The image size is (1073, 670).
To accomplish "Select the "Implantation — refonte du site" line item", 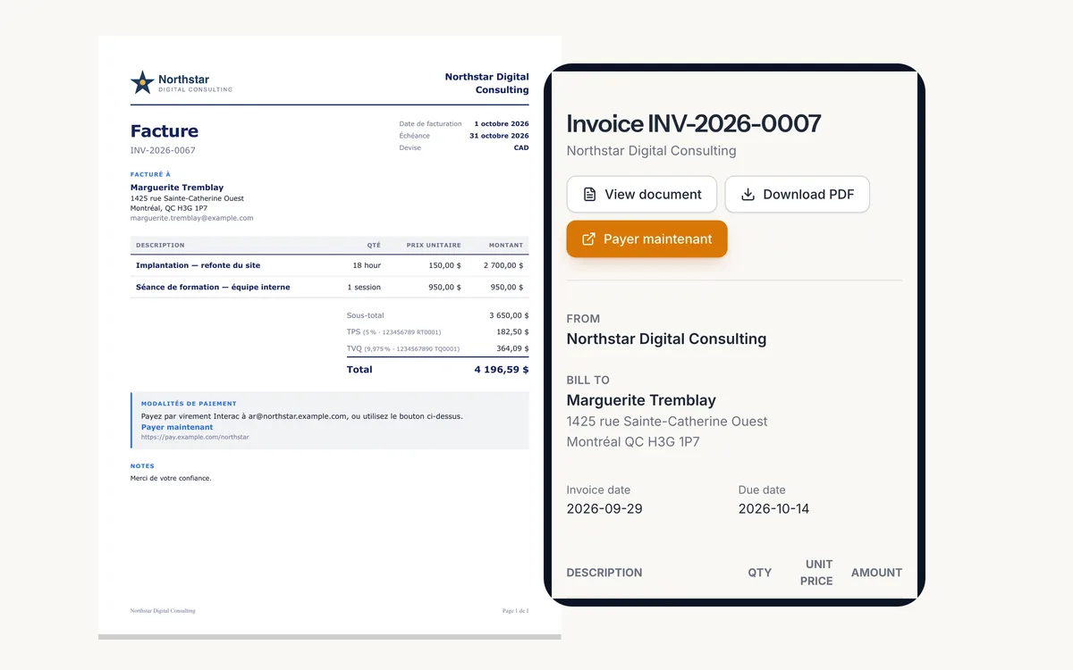I will point(198,265).
